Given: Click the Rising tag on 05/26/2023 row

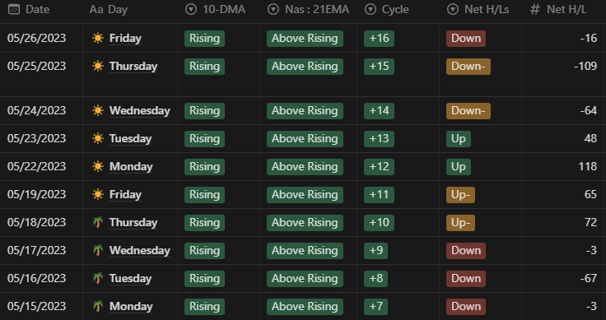Looking at the screenshot, I should click(x=204, y=39).
